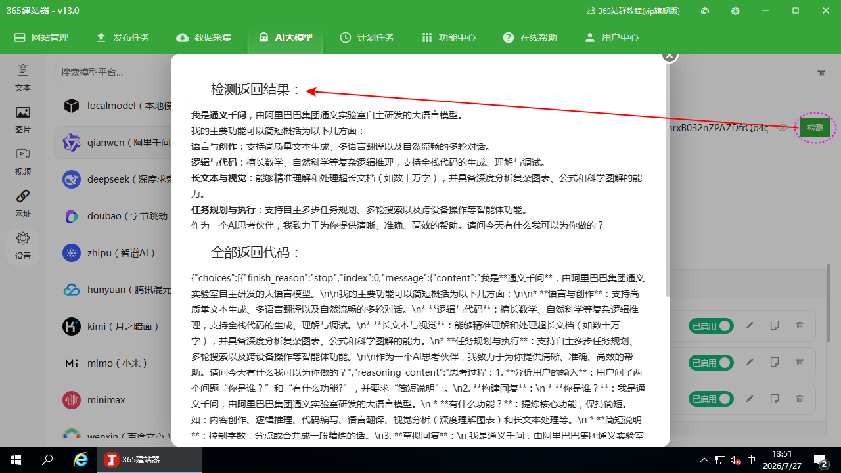Screen dimensions: 841x473
Task: Edit the top enabled model row
Action: tap(750, 325)
